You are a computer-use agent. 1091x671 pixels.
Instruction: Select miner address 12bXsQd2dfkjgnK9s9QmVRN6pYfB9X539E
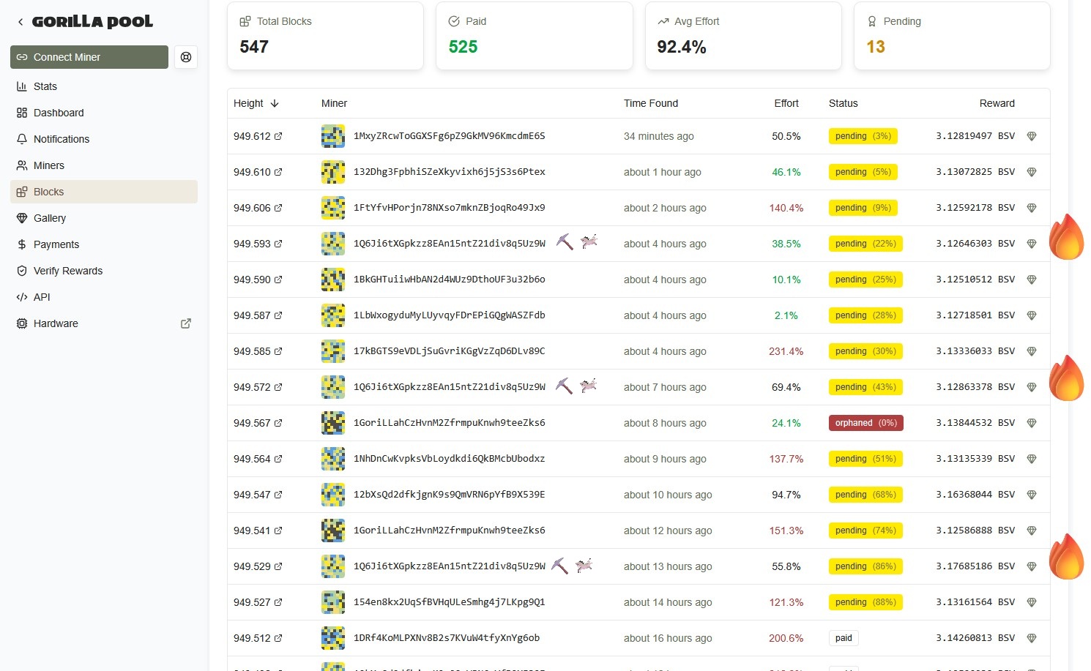click(x=450, y=495)
